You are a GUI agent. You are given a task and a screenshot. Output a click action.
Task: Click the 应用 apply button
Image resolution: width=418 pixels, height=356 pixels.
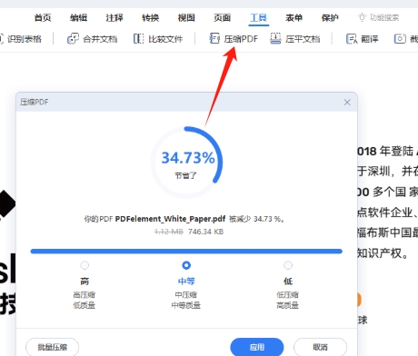pos(257,347)
